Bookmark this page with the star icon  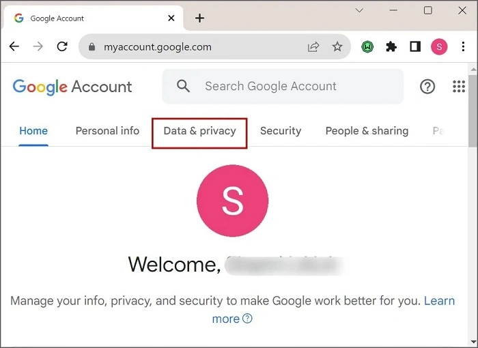coord(337,47)
